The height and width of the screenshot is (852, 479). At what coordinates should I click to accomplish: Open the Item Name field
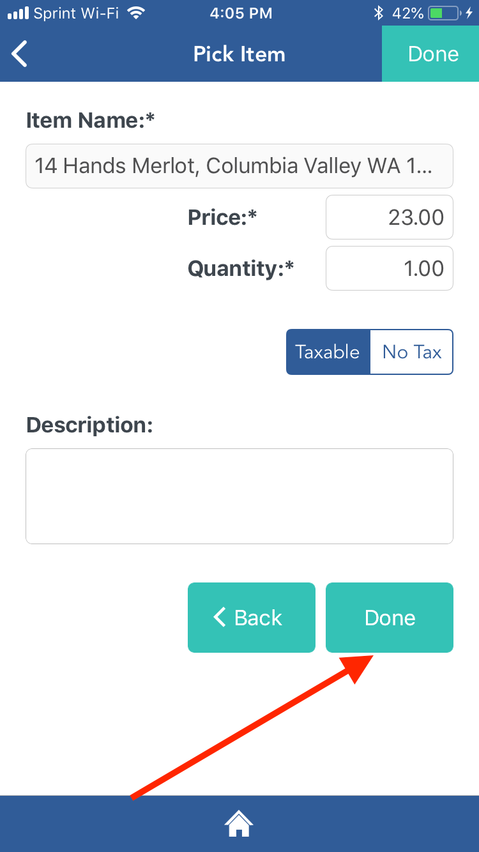coord(239,166)
